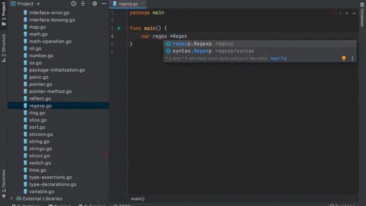Viewport: 366px width, 206px height.
Task: Open strings.go in the project tree
Action: [41, 149]
